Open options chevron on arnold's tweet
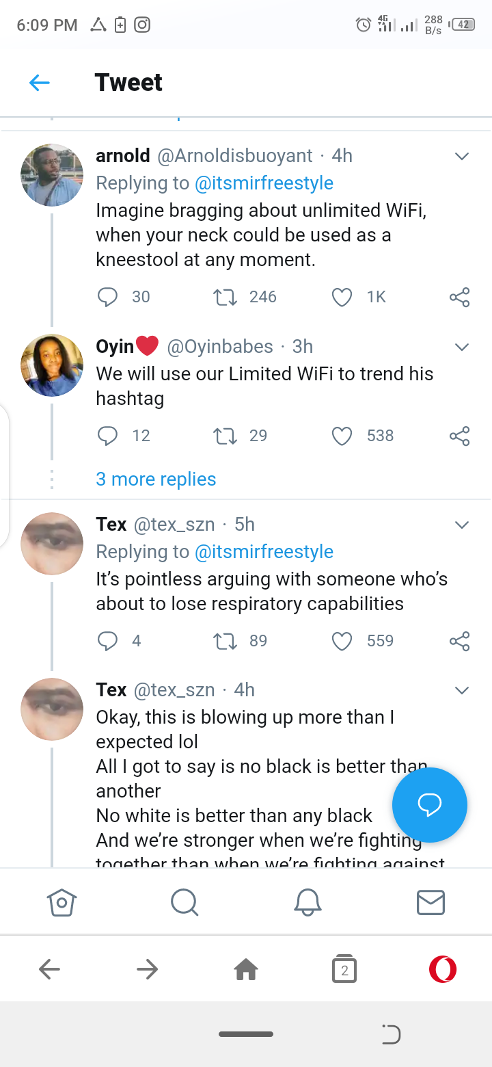Viewport: 492px width, 1067px height. (x=462, y=157)
